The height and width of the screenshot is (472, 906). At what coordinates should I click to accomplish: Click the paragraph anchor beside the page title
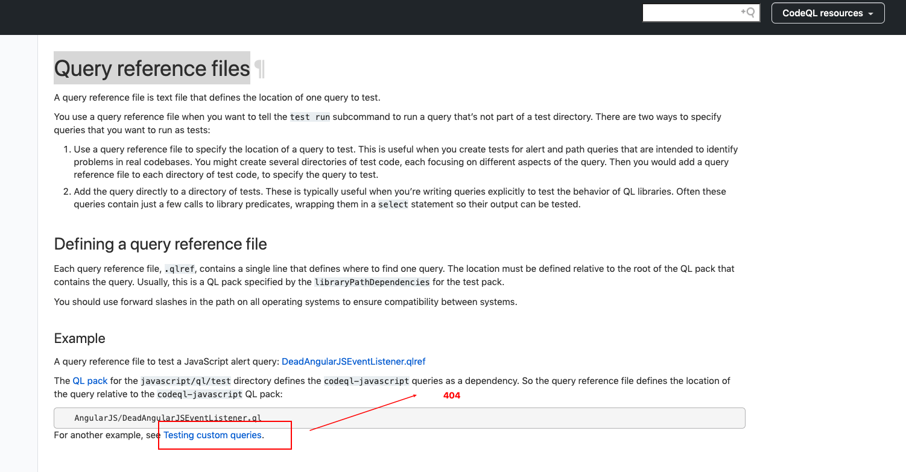pyautogui.click(x=259, y=68)
